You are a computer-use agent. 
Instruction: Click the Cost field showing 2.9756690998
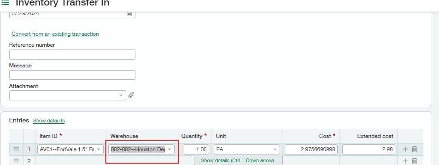311,149
